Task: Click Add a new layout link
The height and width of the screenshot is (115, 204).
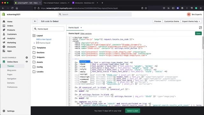Action: 44,39
